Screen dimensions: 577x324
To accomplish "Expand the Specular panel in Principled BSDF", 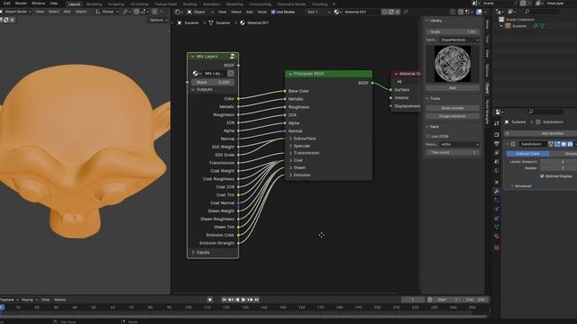I will click(290, 146).
